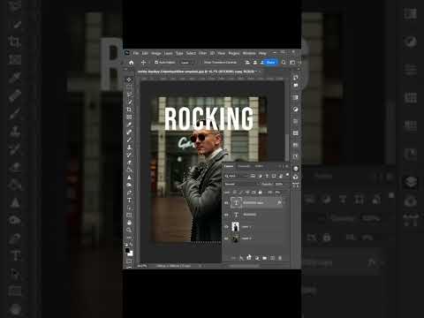Open the Image menu
The width and height of the screenshot is (424, 318).
(x=156, y=53)
